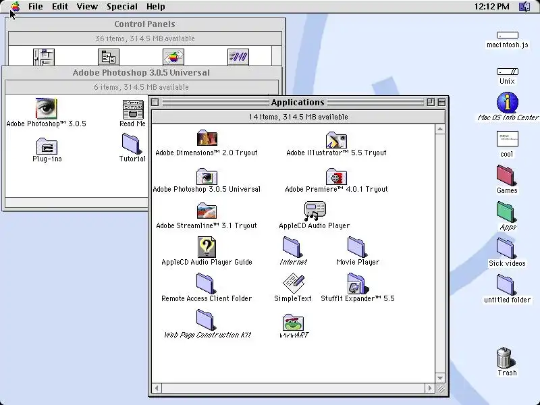Open the Plug-ins folder
The width and height of the screenshot is (540, 405).
pyautogui.click(x=47, y=146)
